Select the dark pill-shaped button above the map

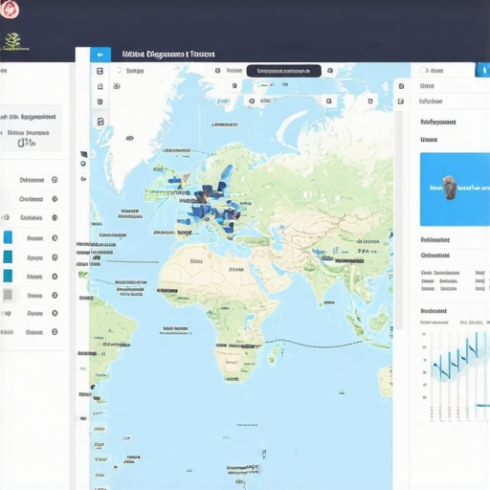[x=284, y=71]
